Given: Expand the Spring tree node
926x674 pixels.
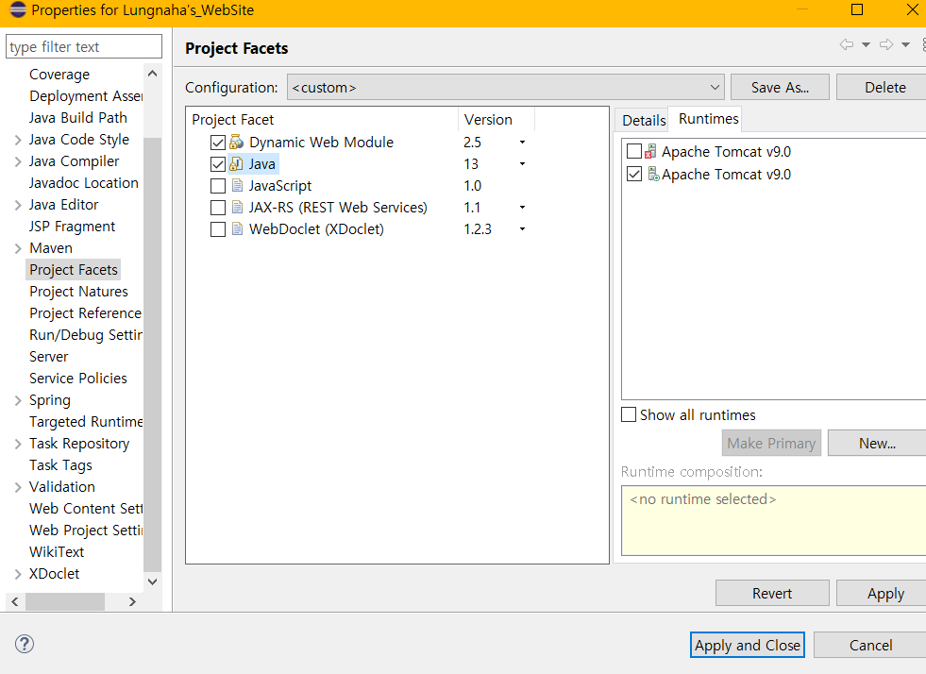Looking at the screenshot, I should (18, 400).
